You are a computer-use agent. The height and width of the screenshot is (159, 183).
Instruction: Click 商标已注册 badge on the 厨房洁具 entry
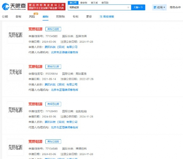point(53,29)
